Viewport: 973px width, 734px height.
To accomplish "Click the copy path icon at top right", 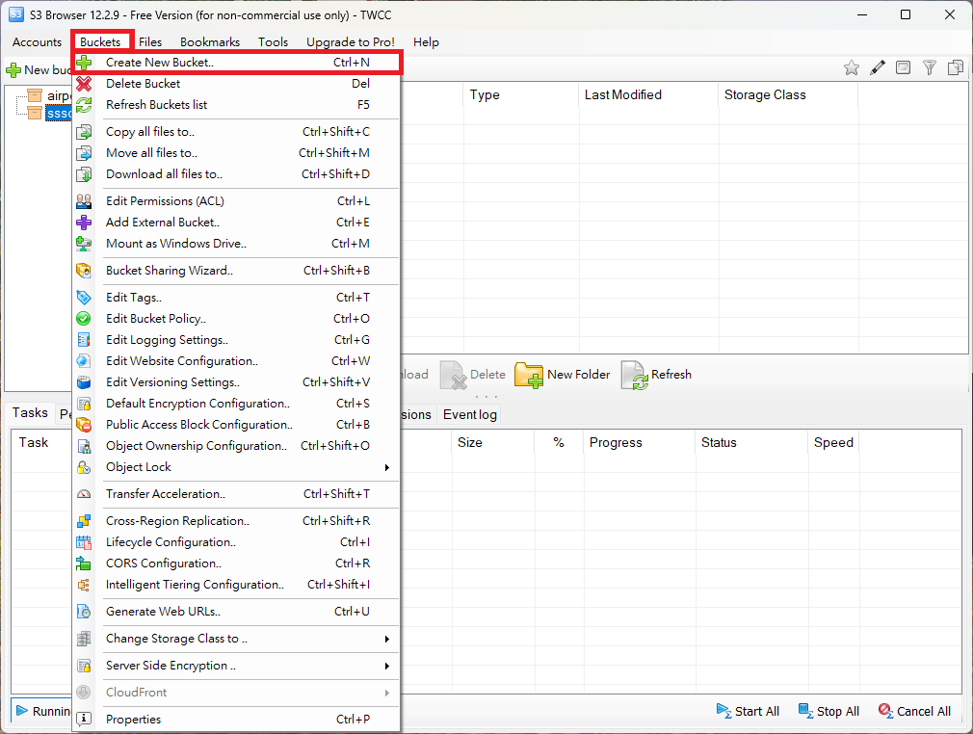I will 956,67.
